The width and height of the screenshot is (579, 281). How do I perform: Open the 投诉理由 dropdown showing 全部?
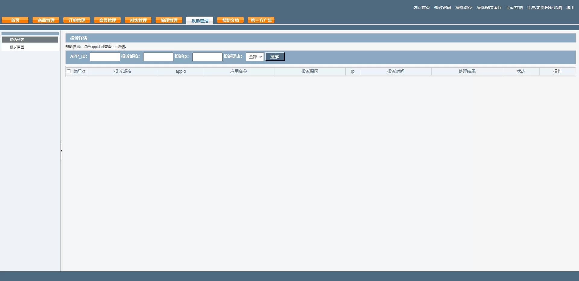[x=255, y=57]
